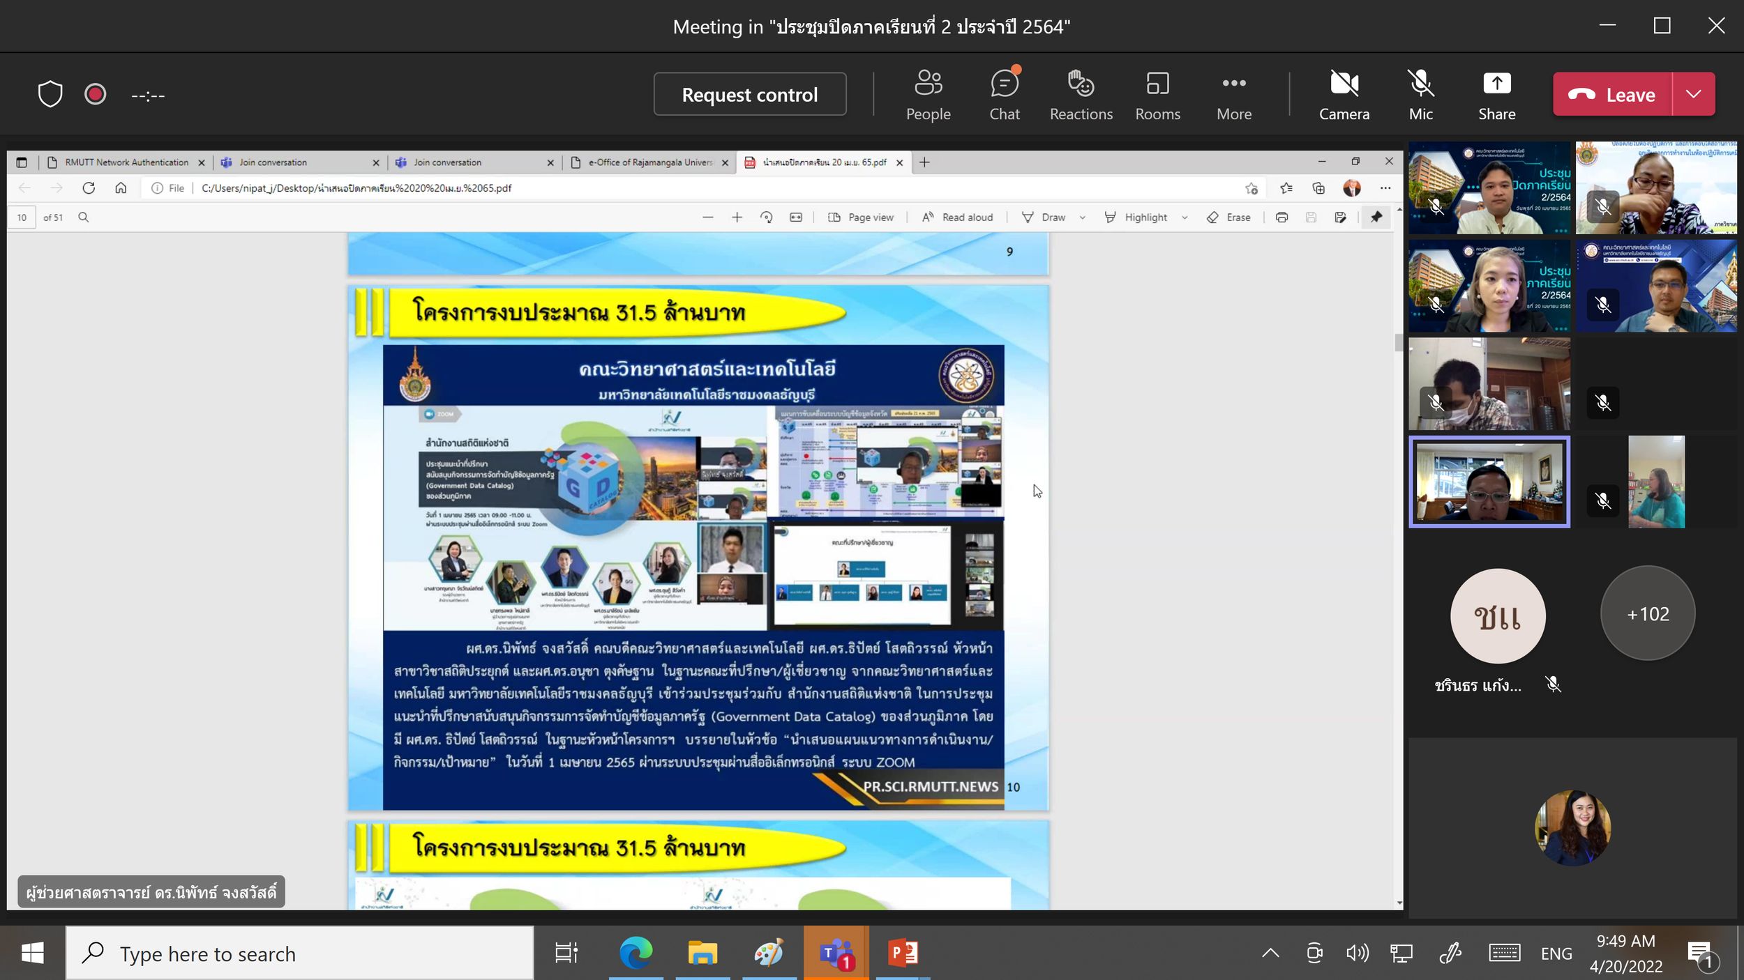1744x980 pixels.
Task: Open the meeting Chat
Action: [x=1005, y=95]
